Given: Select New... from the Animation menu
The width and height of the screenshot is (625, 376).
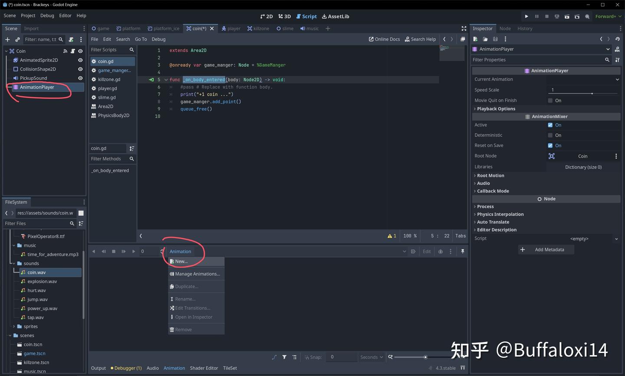Looking at the screenshot, I should 181,261.
